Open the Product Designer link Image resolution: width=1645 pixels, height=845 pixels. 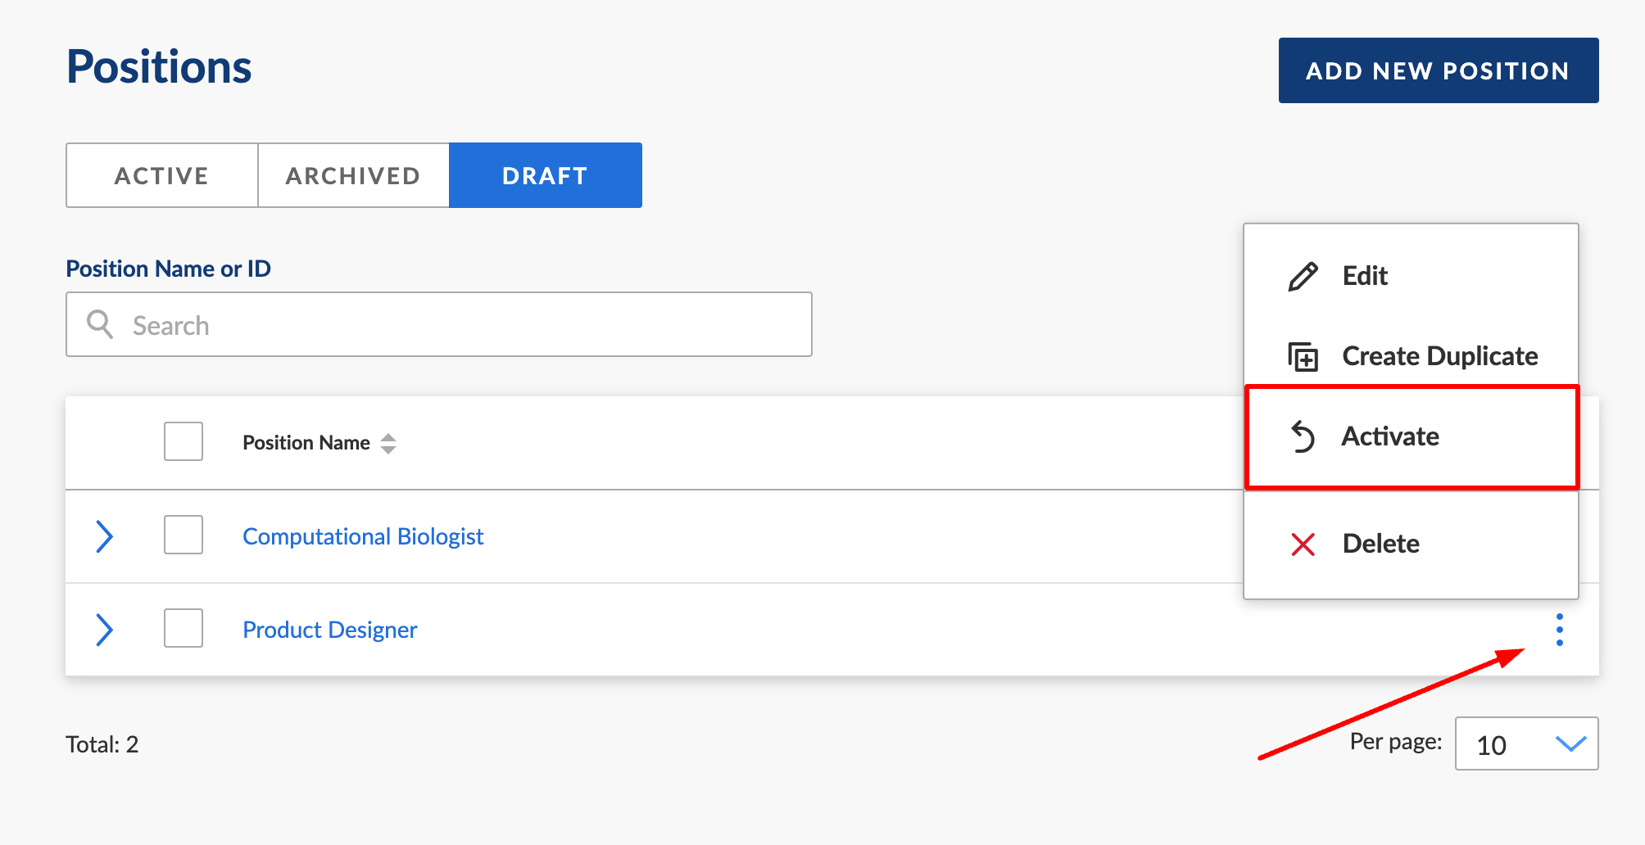coord(329,630)
